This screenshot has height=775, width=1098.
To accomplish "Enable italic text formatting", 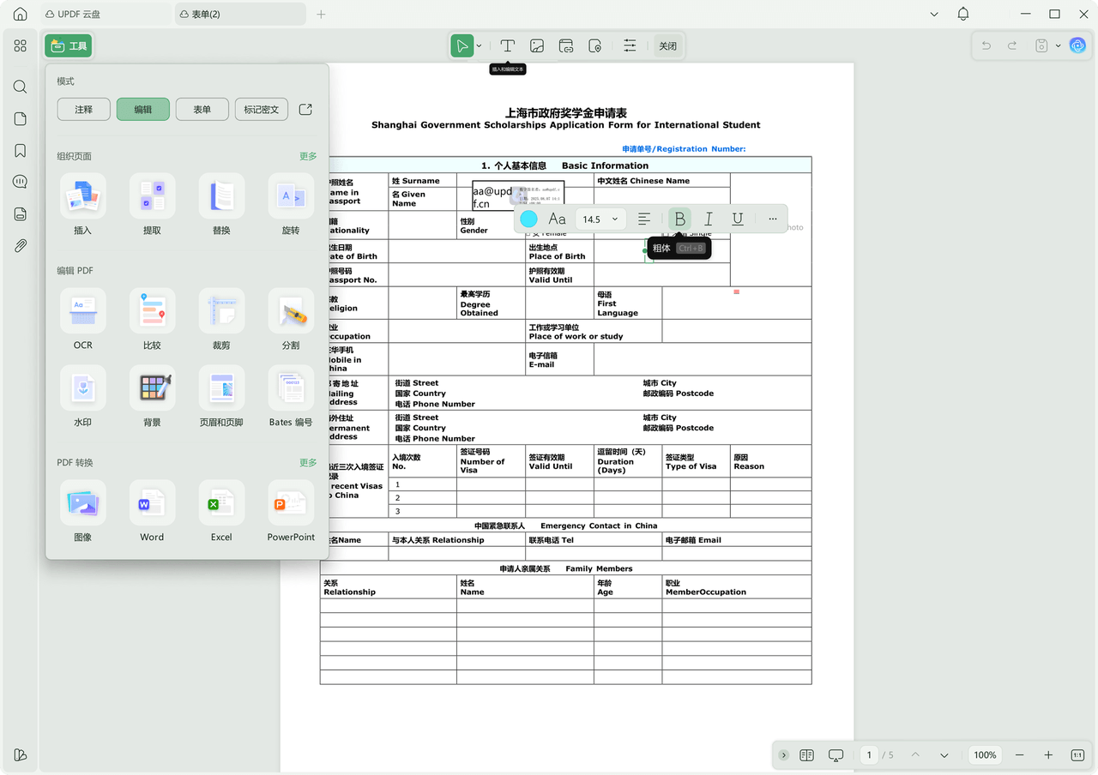I will pos(709,219).
